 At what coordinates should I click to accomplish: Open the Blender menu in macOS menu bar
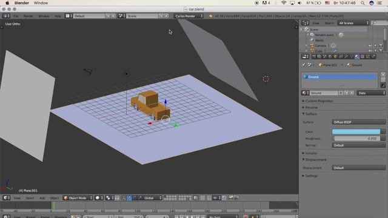coord(22,3)
